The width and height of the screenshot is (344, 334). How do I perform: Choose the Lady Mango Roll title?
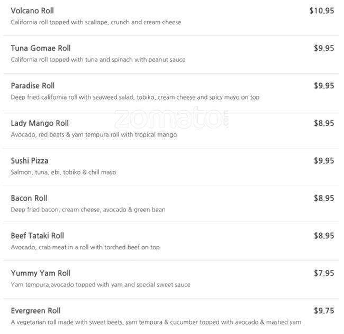[x=40, y=123]
